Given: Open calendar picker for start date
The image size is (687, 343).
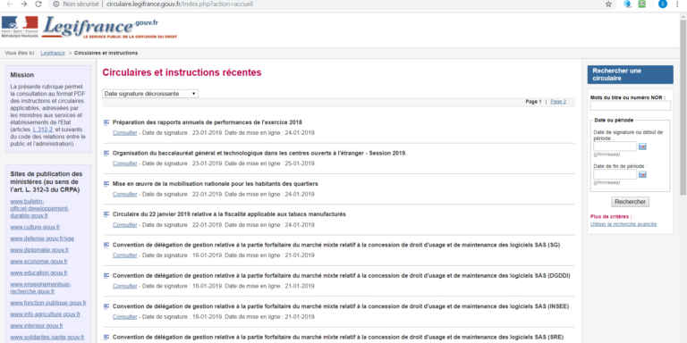Looking at the screenshot, I should (x=642, y=146).
